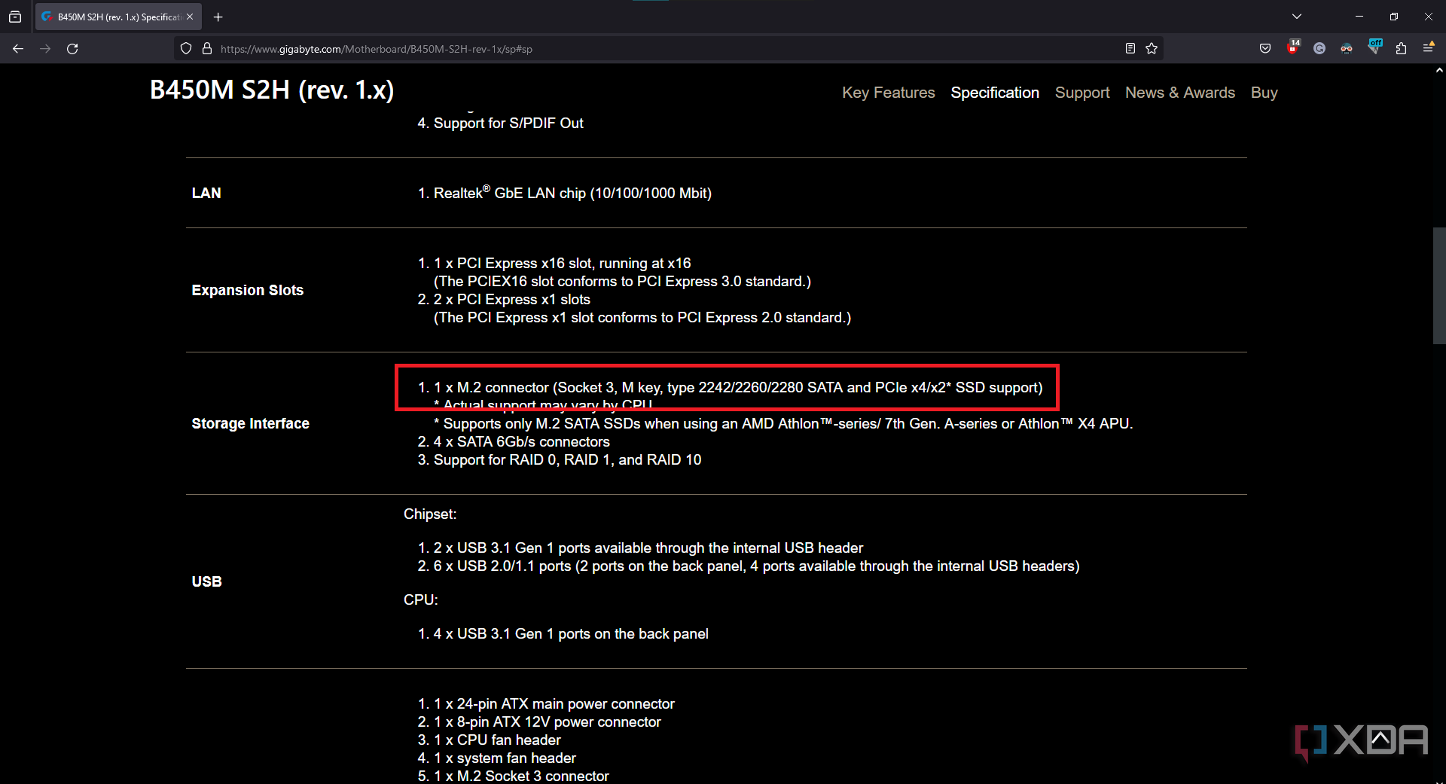Click the 4 x USB 3.1 Gen 1 back panel line
Screen dimensions: 1446x784
571,633
